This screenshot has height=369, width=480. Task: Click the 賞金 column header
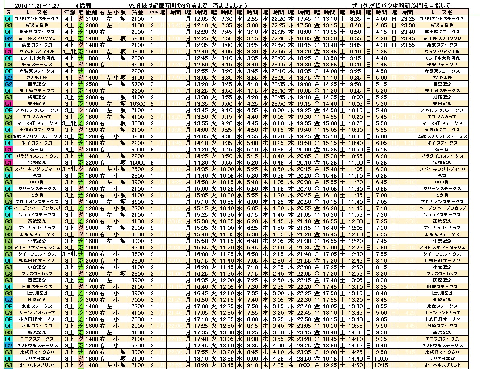click(137, 12)
